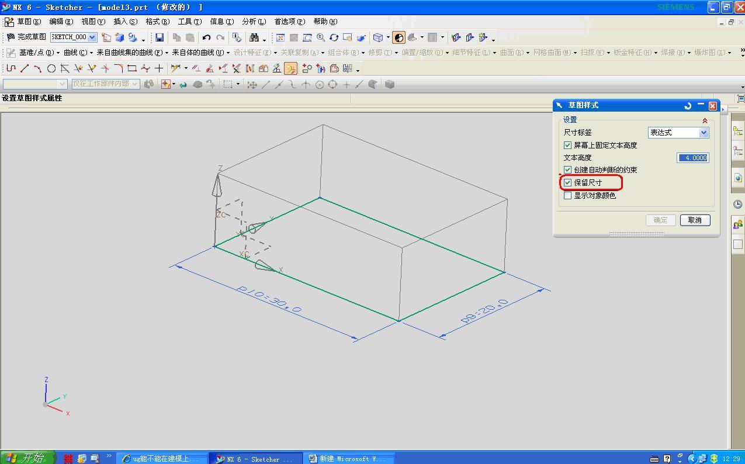Select the Line sketch tool

click(x=25, y=68)
